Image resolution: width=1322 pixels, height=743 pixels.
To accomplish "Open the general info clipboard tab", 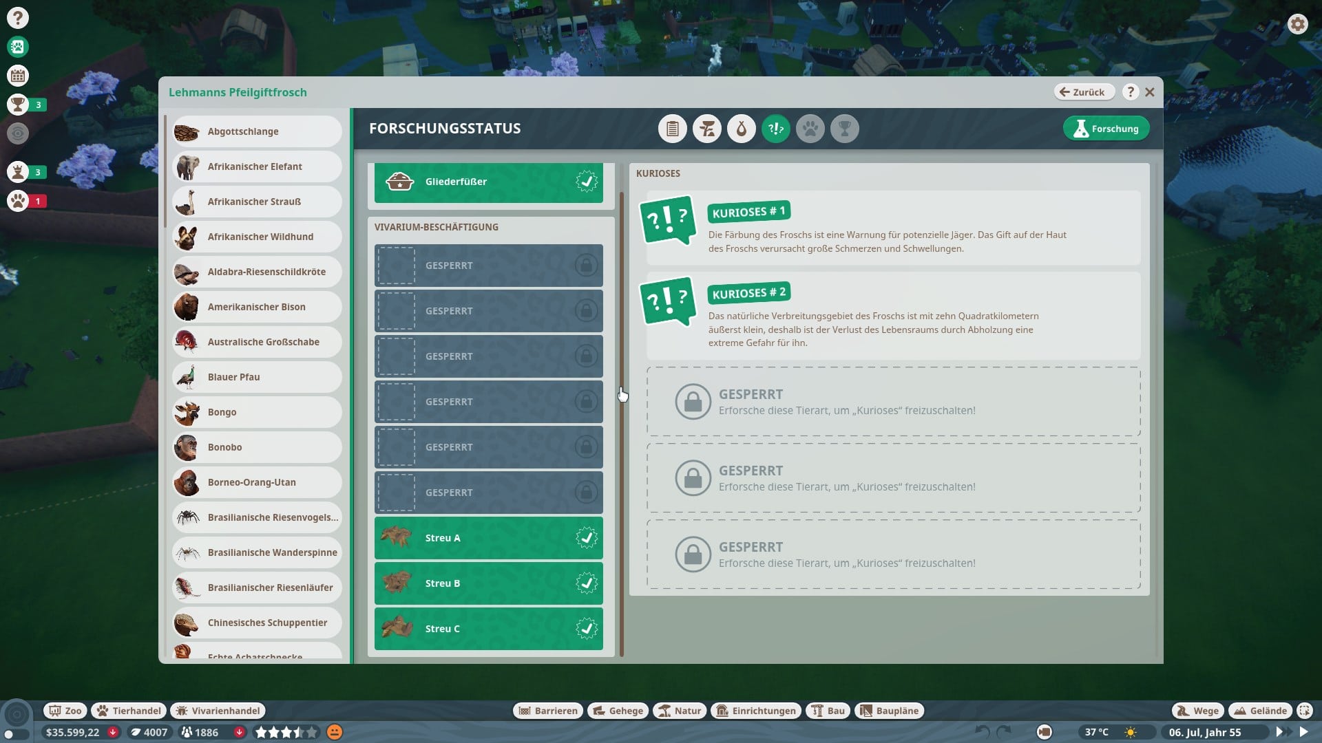I will tap(672, 129).
